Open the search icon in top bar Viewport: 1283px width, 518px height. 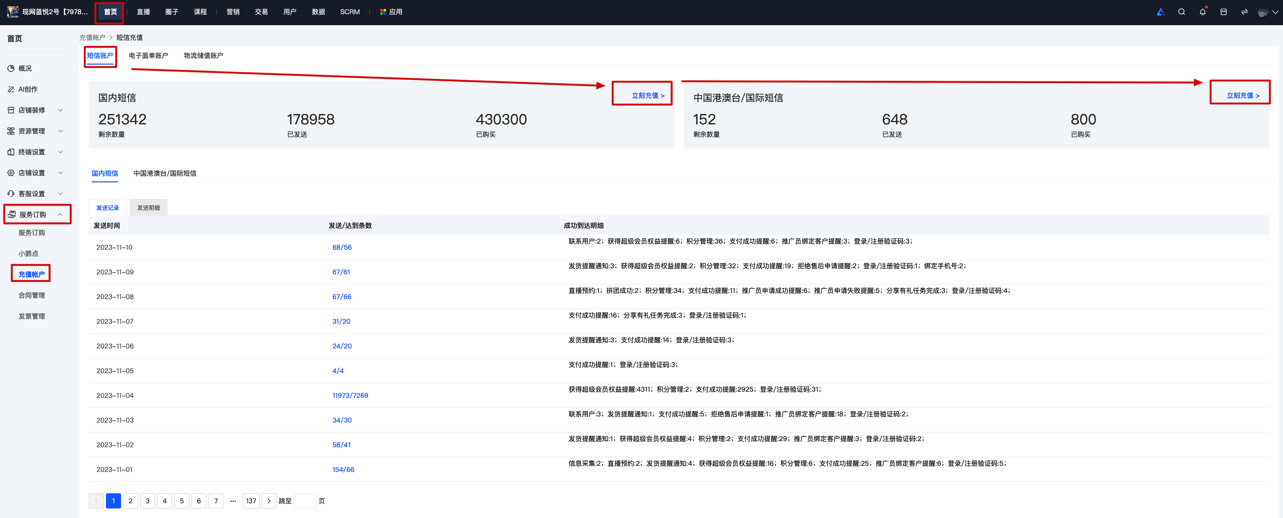1181,12
